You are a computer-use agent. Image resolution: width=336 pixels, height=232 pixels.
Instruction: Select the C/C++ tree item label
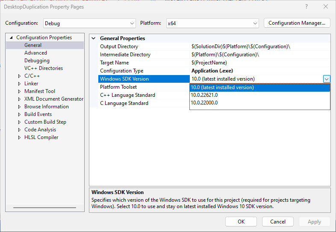[32, 76]
